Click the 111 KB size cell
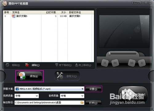 [63, 16]
